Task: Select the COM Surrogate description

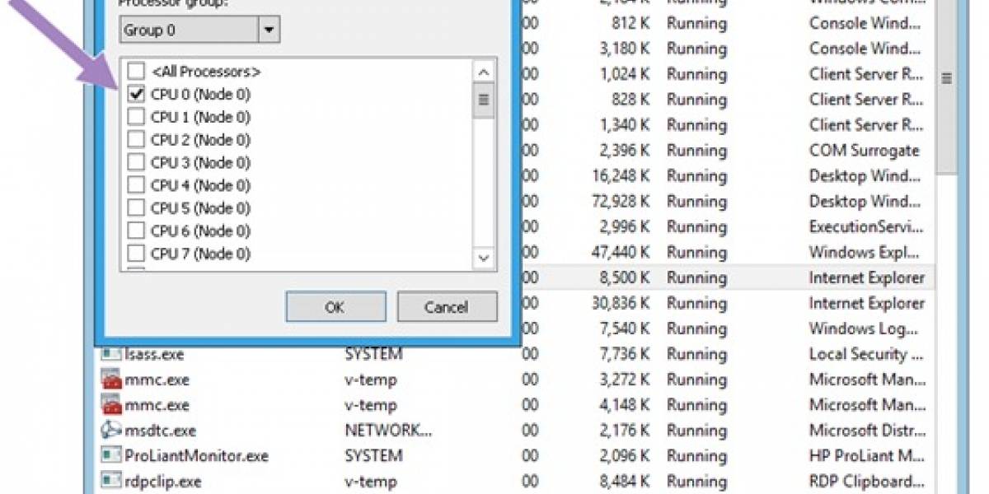Action: click(x=864, y=150)
